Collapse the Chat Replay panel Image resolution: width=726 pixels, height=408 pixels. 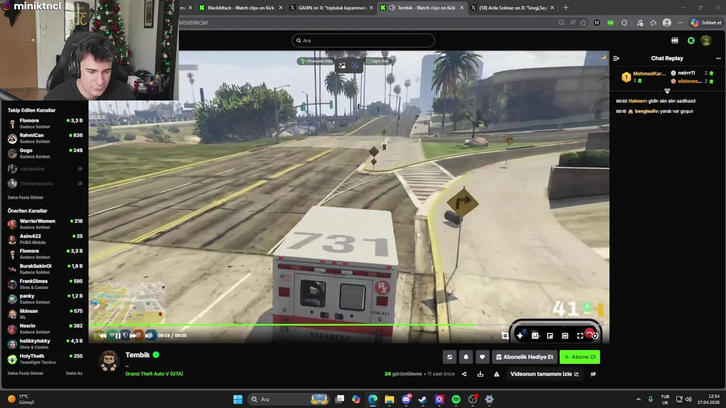click(616, 58)
